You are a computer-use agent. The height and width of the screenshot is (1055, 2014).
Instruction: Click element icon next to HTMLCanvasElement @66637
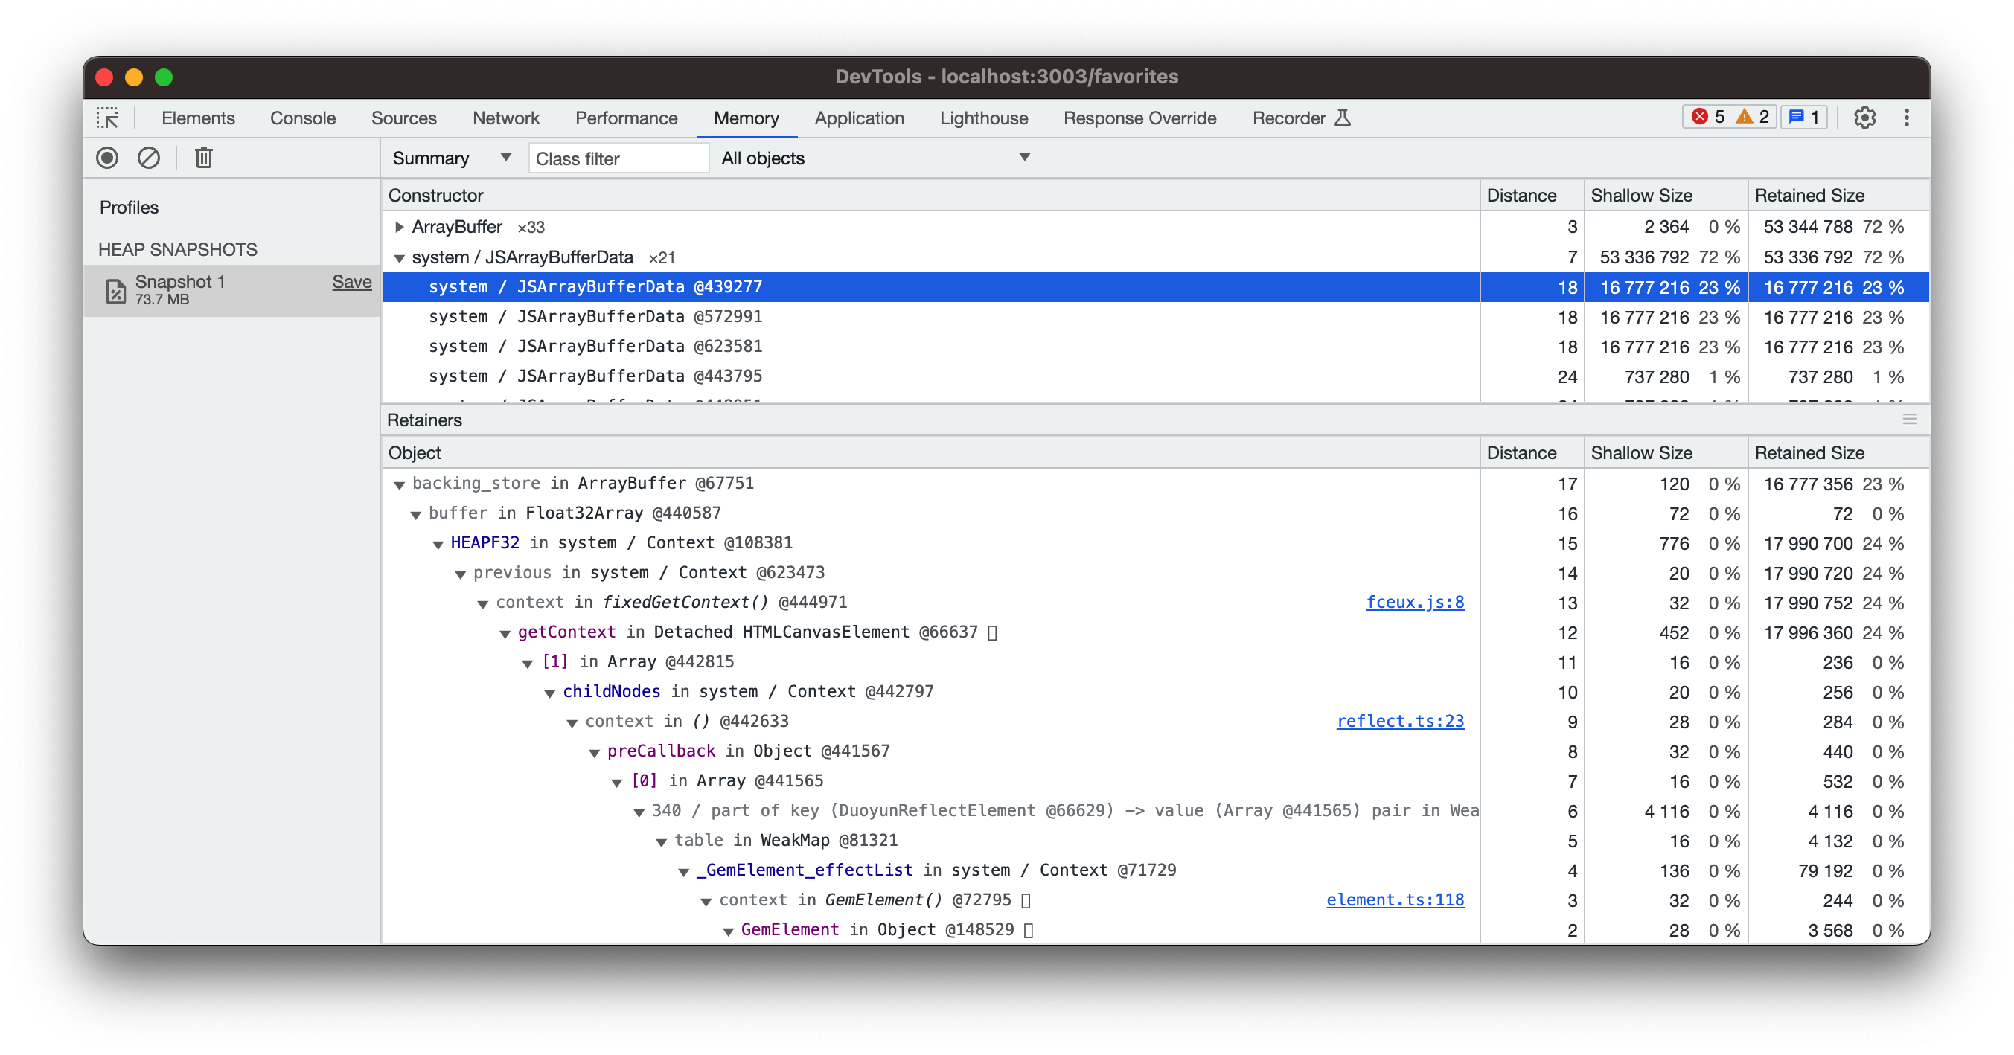pyautogui.click(x=992, y=632)
